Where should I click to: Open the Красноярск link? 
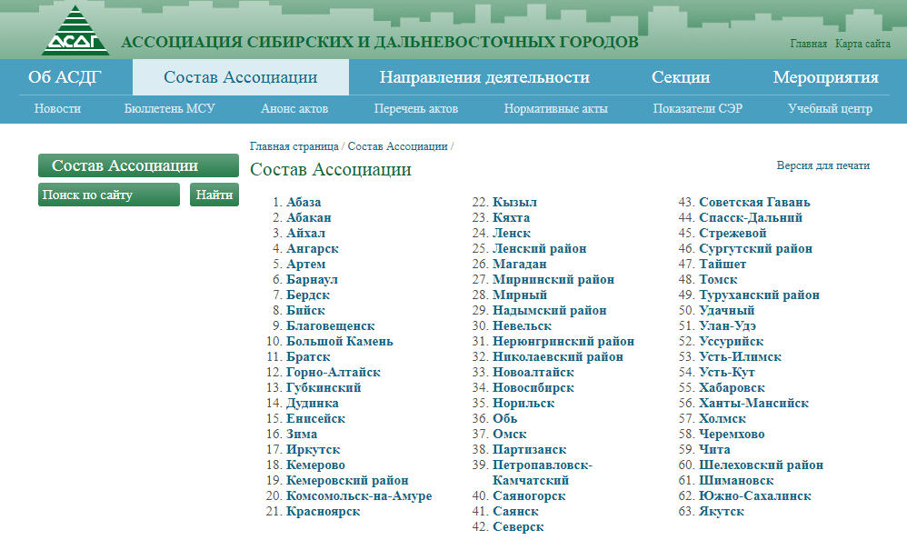[324, 511]
